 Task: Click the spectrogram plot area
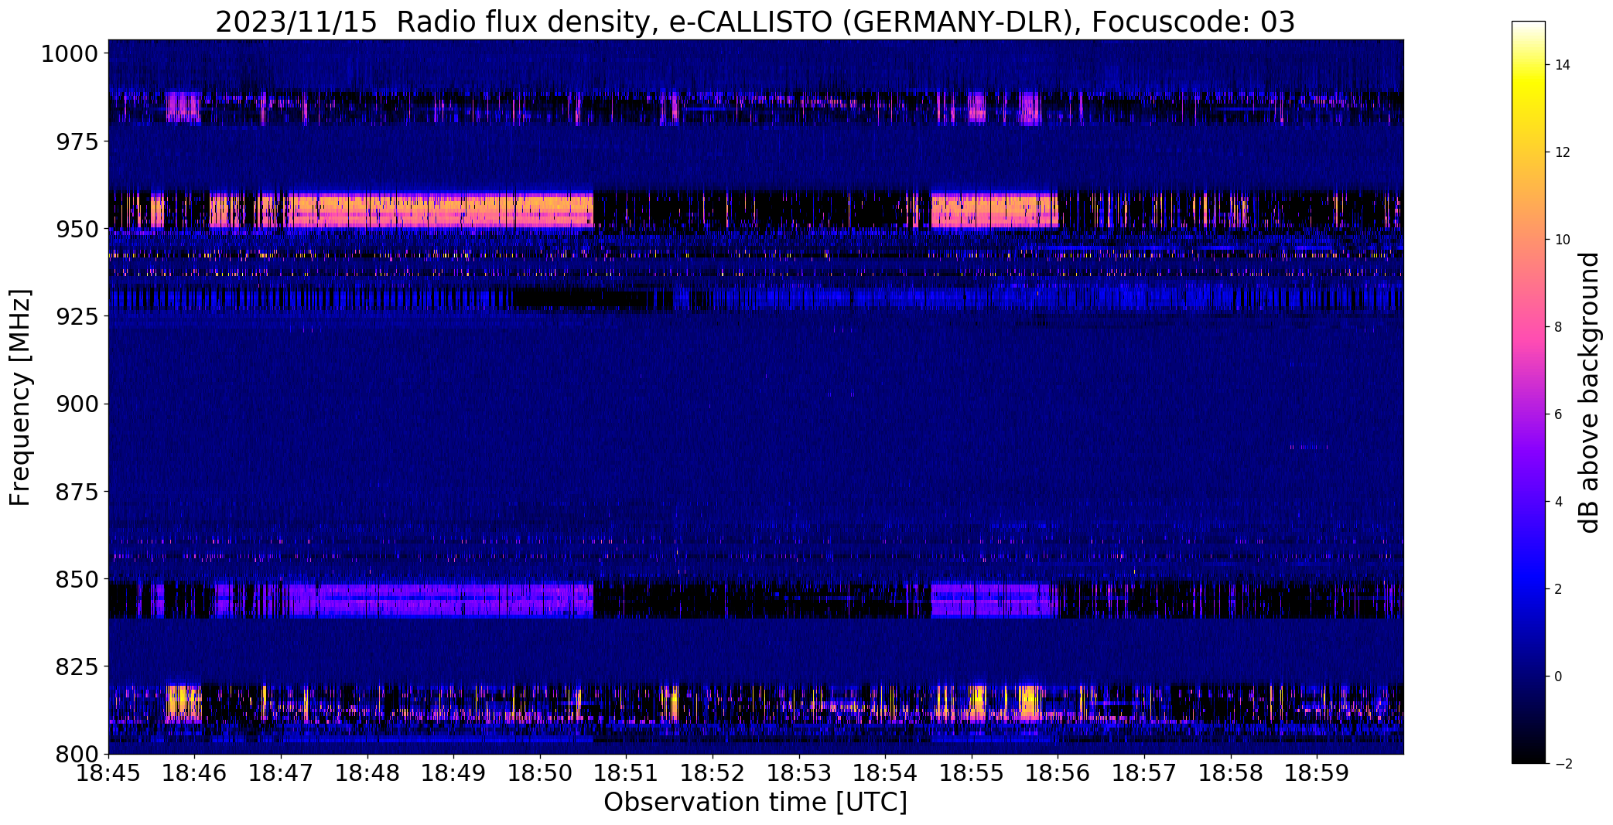(756, 397)
